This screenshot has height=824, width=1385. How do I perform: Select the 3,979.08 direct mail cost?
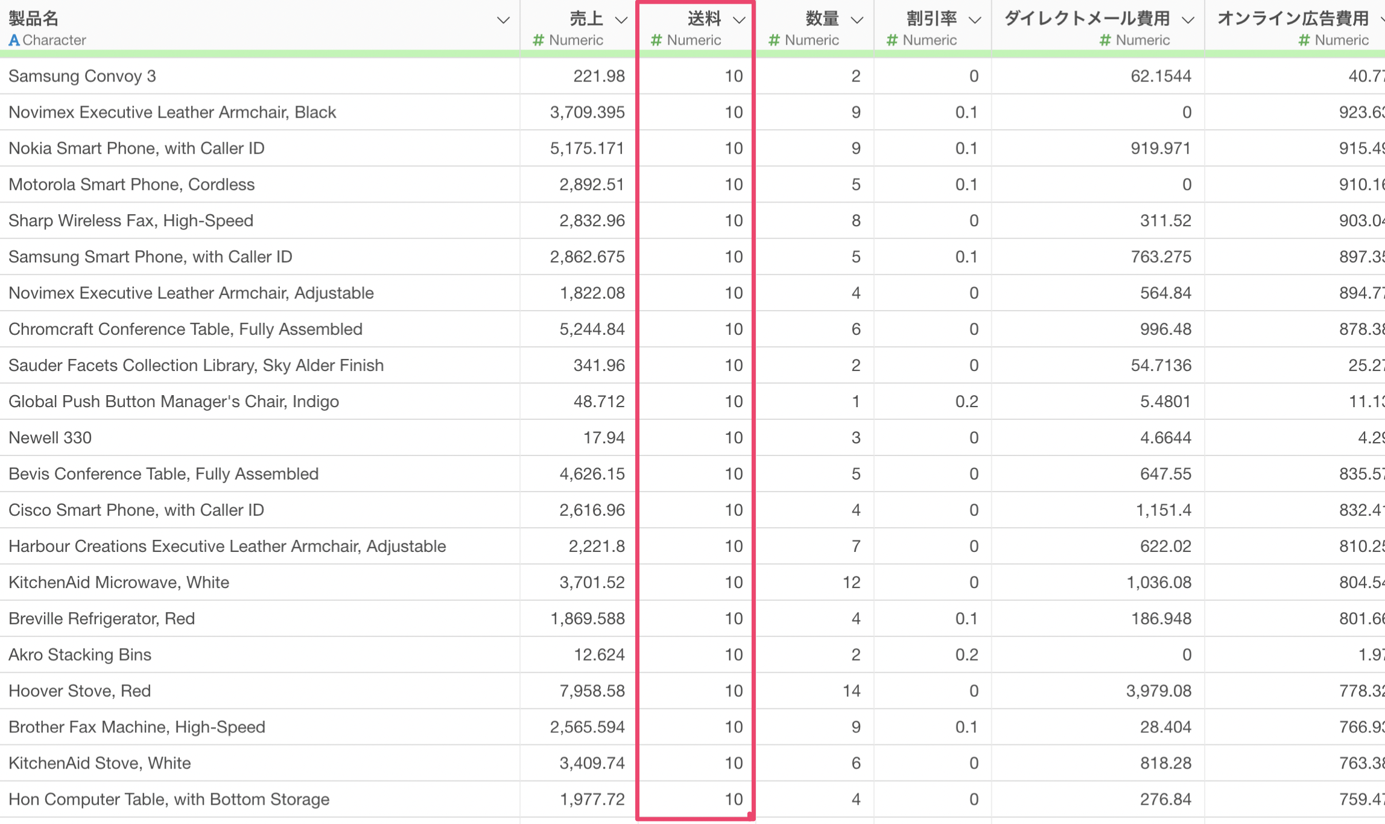pos(1158,691)
